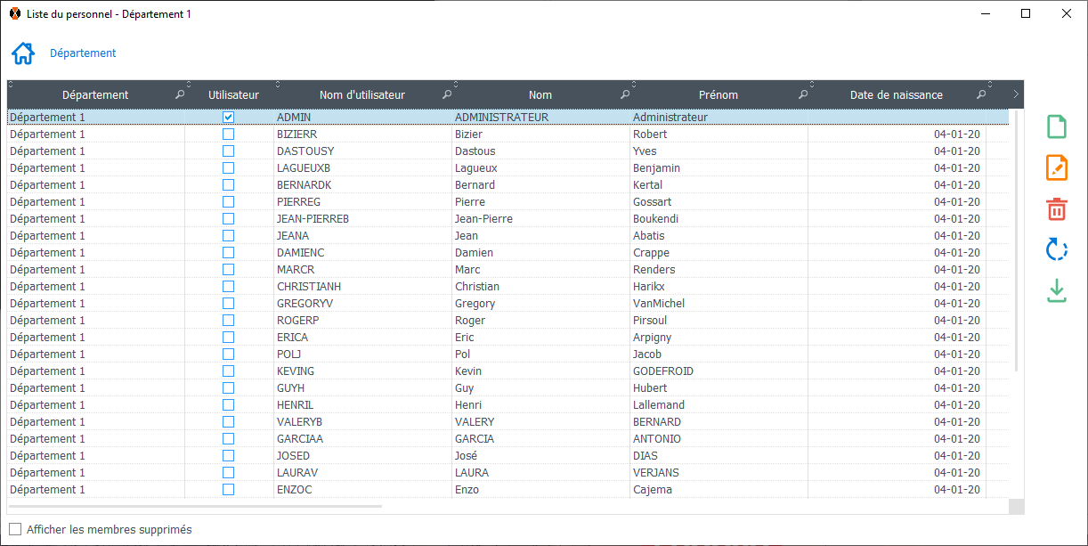This screenshot has height=546, width=1088.
Task: Uncheck the Utilisateur checkbox for ADMIN
Action: pos(229,117)
